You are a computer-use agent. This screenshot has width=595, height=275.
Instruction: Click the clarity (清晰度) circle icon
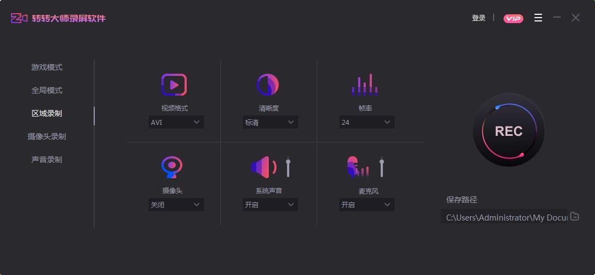click(268, 85)
